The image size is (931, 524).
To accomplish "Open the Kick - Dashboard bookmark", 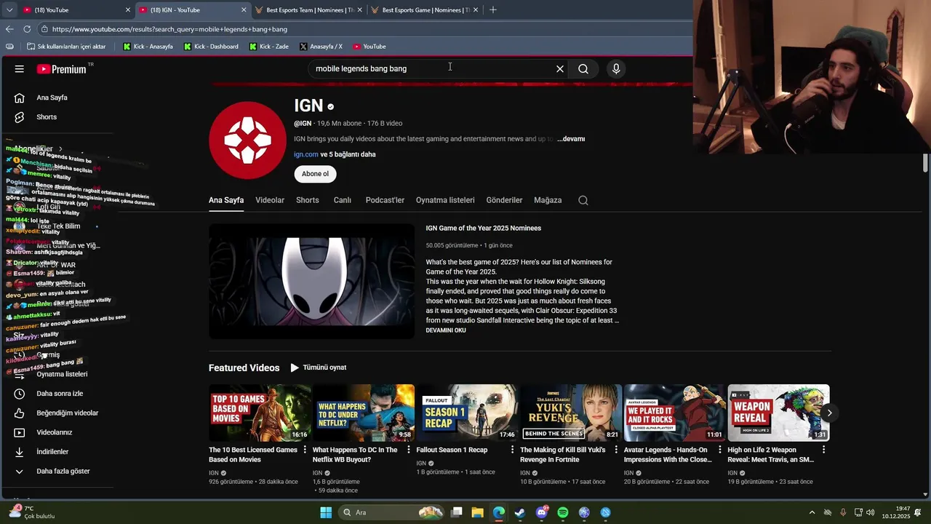I will tap(211, 47).
